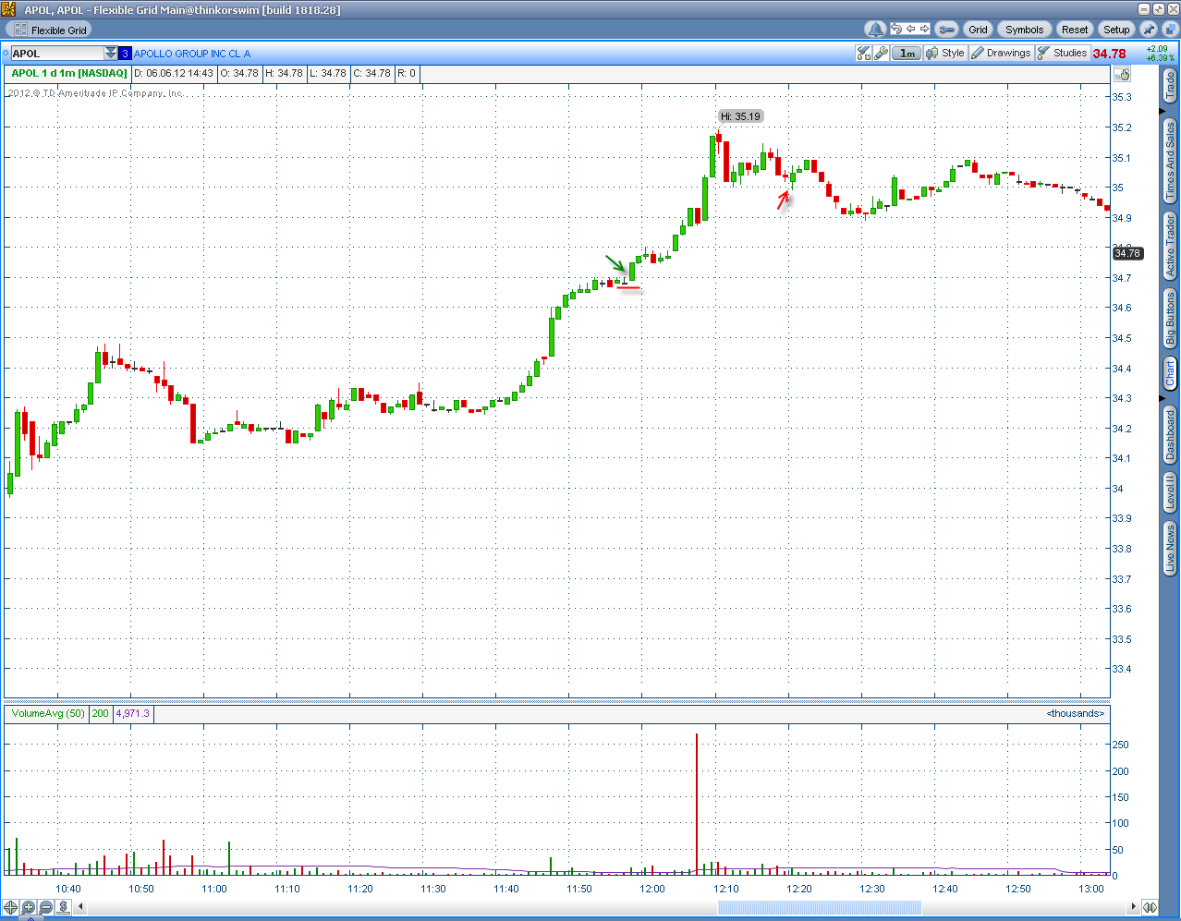
Task: Zoom out with the magnifier minus icon
Action: pos(45,907)
